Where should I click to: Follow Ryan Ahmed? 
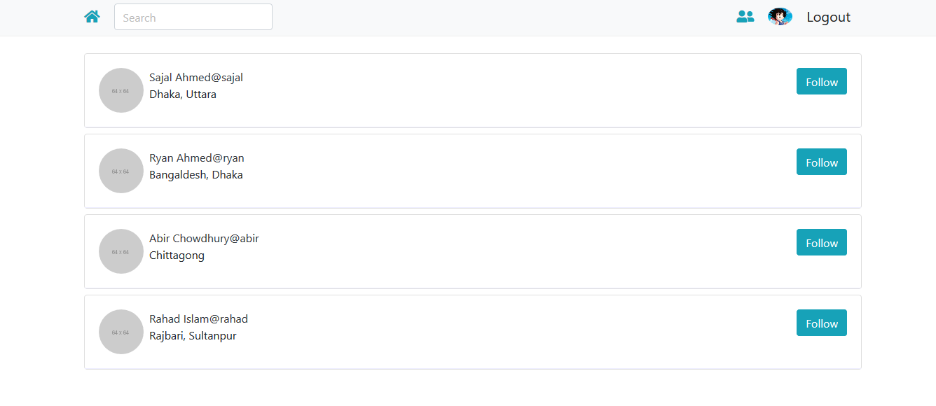click(821, 162)
